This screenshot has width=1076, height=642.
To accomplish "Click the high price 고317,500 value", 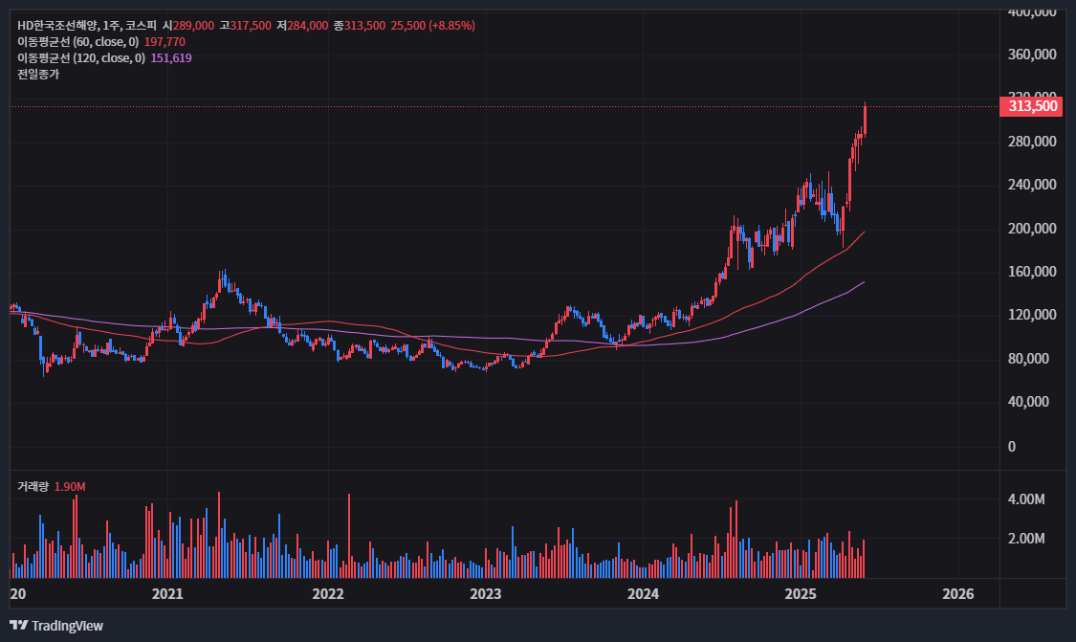I will [245, 26].
